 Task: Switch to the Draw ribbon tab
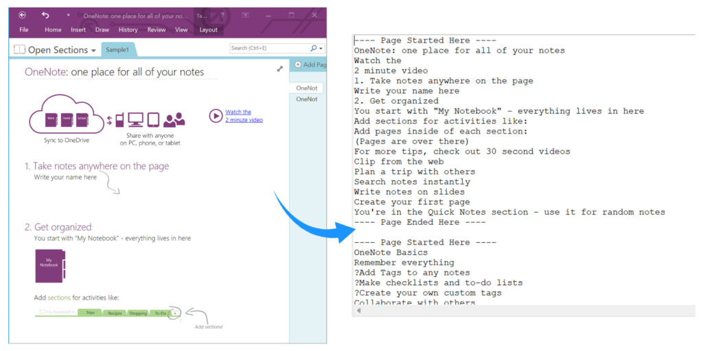click(x=102, y=29)
